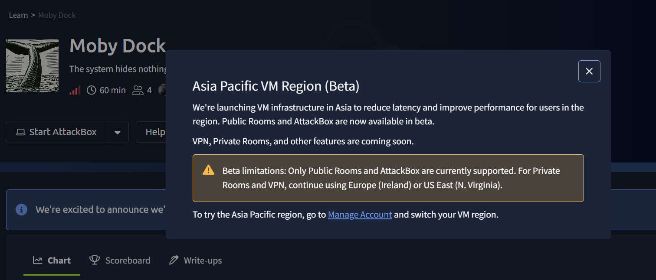Viewport: 656px width, 280px height.
Task: Click the clock icon beside 60 min
Action: [x=92, y=90]
